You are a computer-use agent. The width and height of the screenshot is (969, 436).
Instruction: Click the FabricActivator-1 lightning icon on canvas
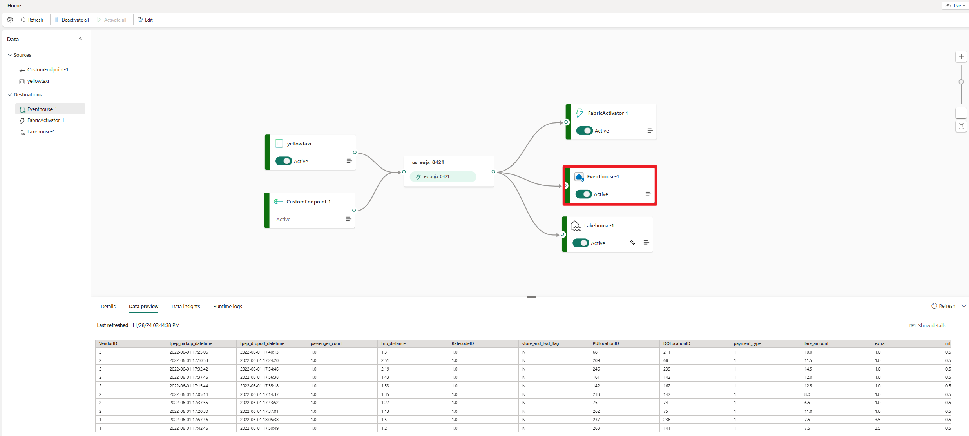click(x=580, y=113)
